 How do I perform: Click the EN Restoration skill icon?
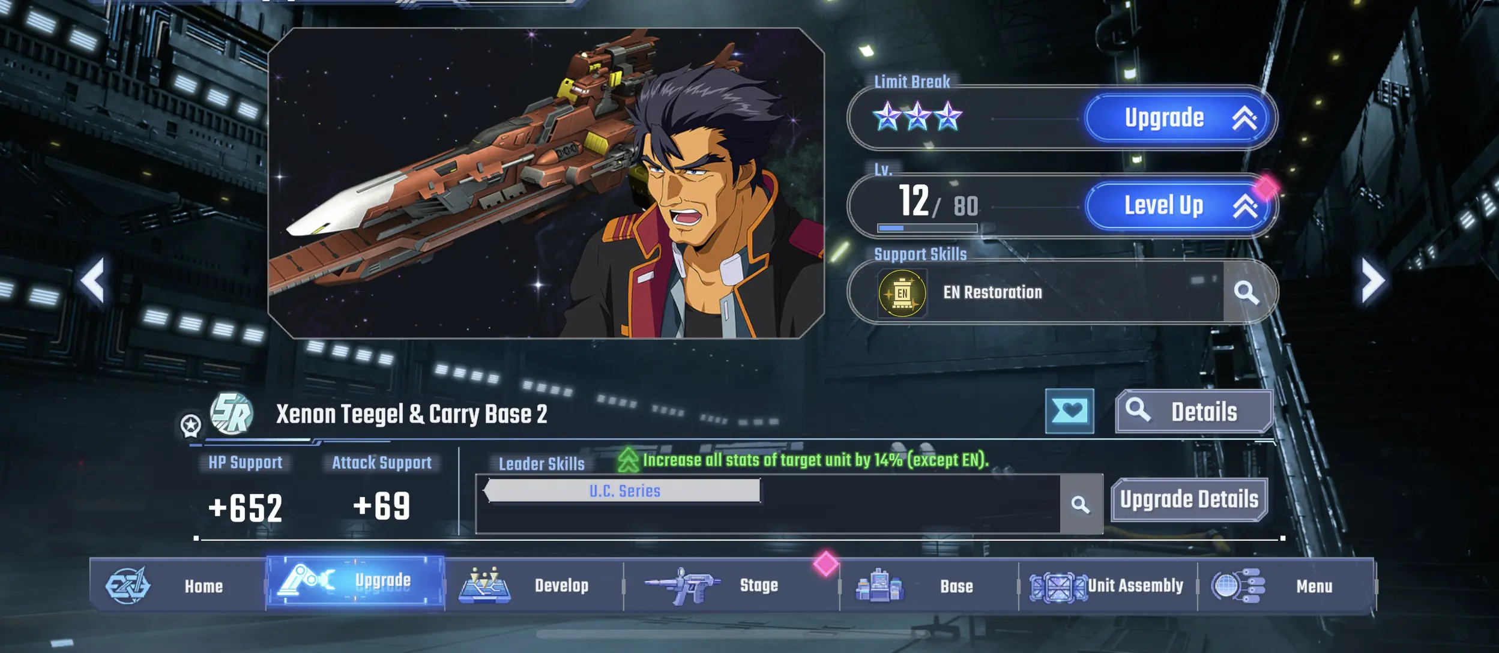click(902, 293)
